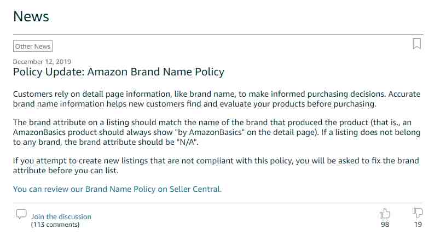Click the thumbs down icon
This screenshot has height=235, width=446.
[418, 213]
